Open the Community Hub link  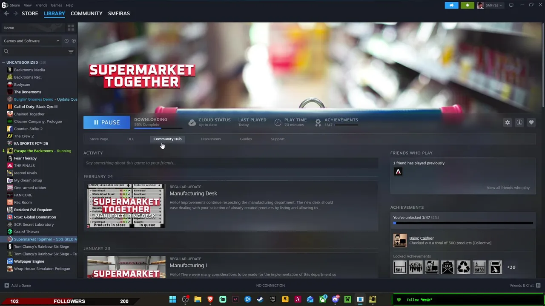click(x=167, y=139)
